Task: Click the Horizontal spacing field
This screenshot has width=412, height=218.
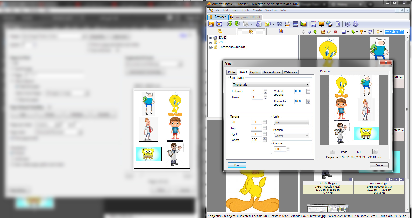Action: pyautogui.click(x=300, y=101)
